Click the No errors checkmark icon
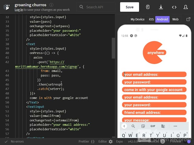194x145 pixels. tap(6, 142)
